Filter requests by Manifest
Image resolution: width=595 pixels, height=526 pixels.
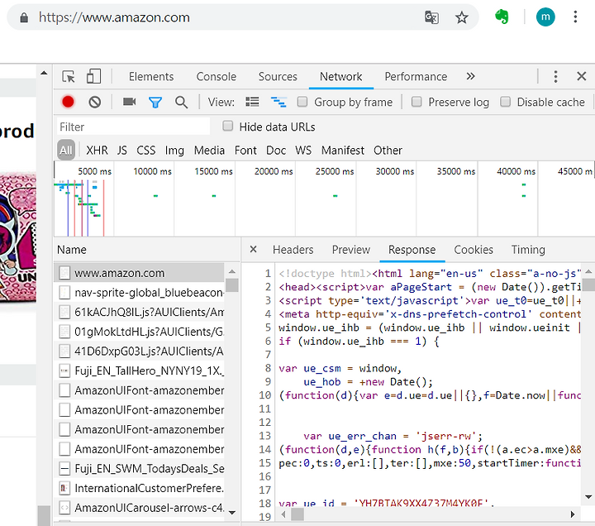(x=343, y=151)
